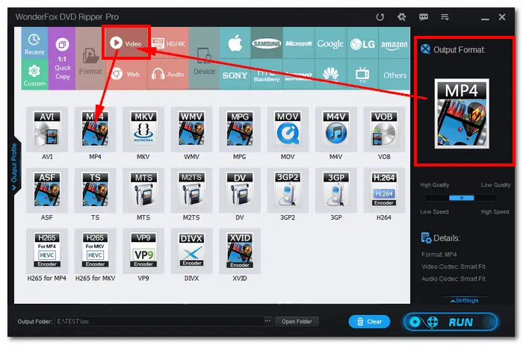The image size is (523, 345).
Task: Open the Samsung device profiles
Action: point(265,44)
